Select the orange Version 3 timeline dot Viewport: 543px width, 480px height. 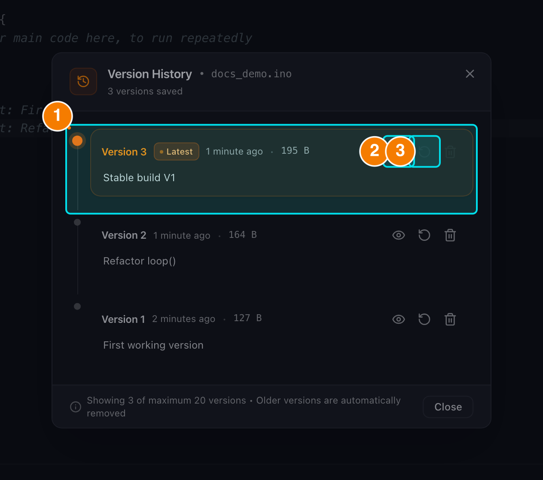[x=77, y=141]
